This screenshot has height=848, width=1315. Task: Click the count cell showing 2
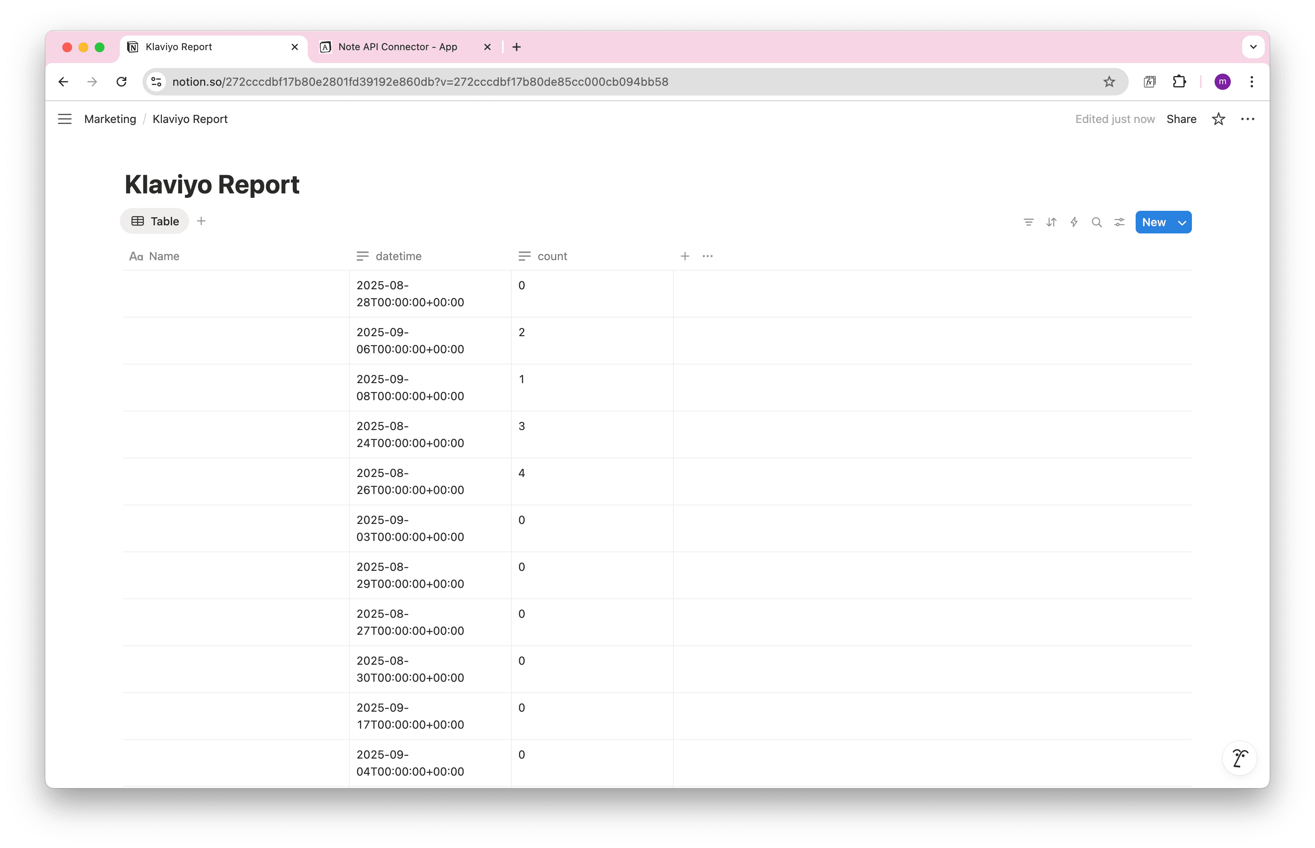[x=592, y=340]
